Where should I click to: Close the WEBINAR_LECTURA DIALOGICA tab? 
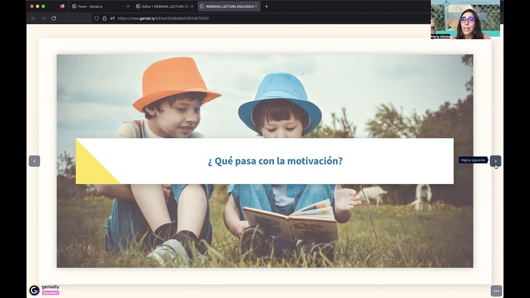pyautogui.click(x=256, y=6)
